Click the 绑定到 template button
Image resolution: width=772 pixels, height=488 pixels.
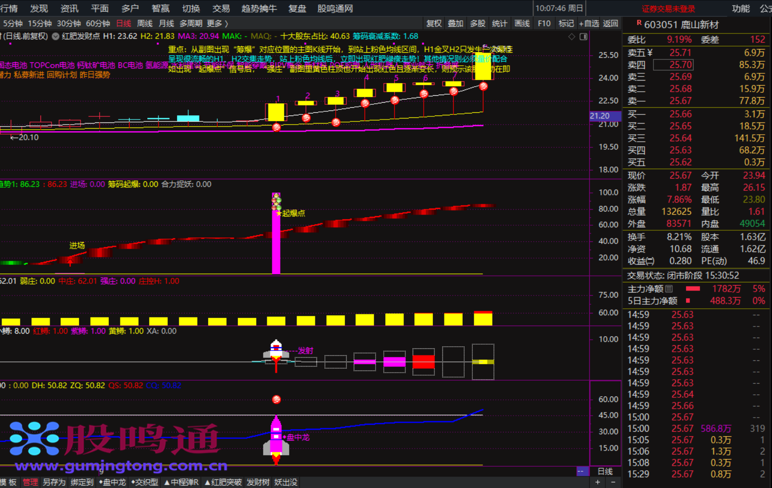point(82,482)
